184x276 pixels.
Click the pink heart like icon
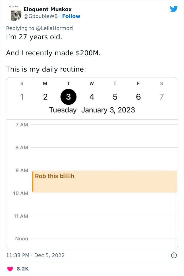10,269
